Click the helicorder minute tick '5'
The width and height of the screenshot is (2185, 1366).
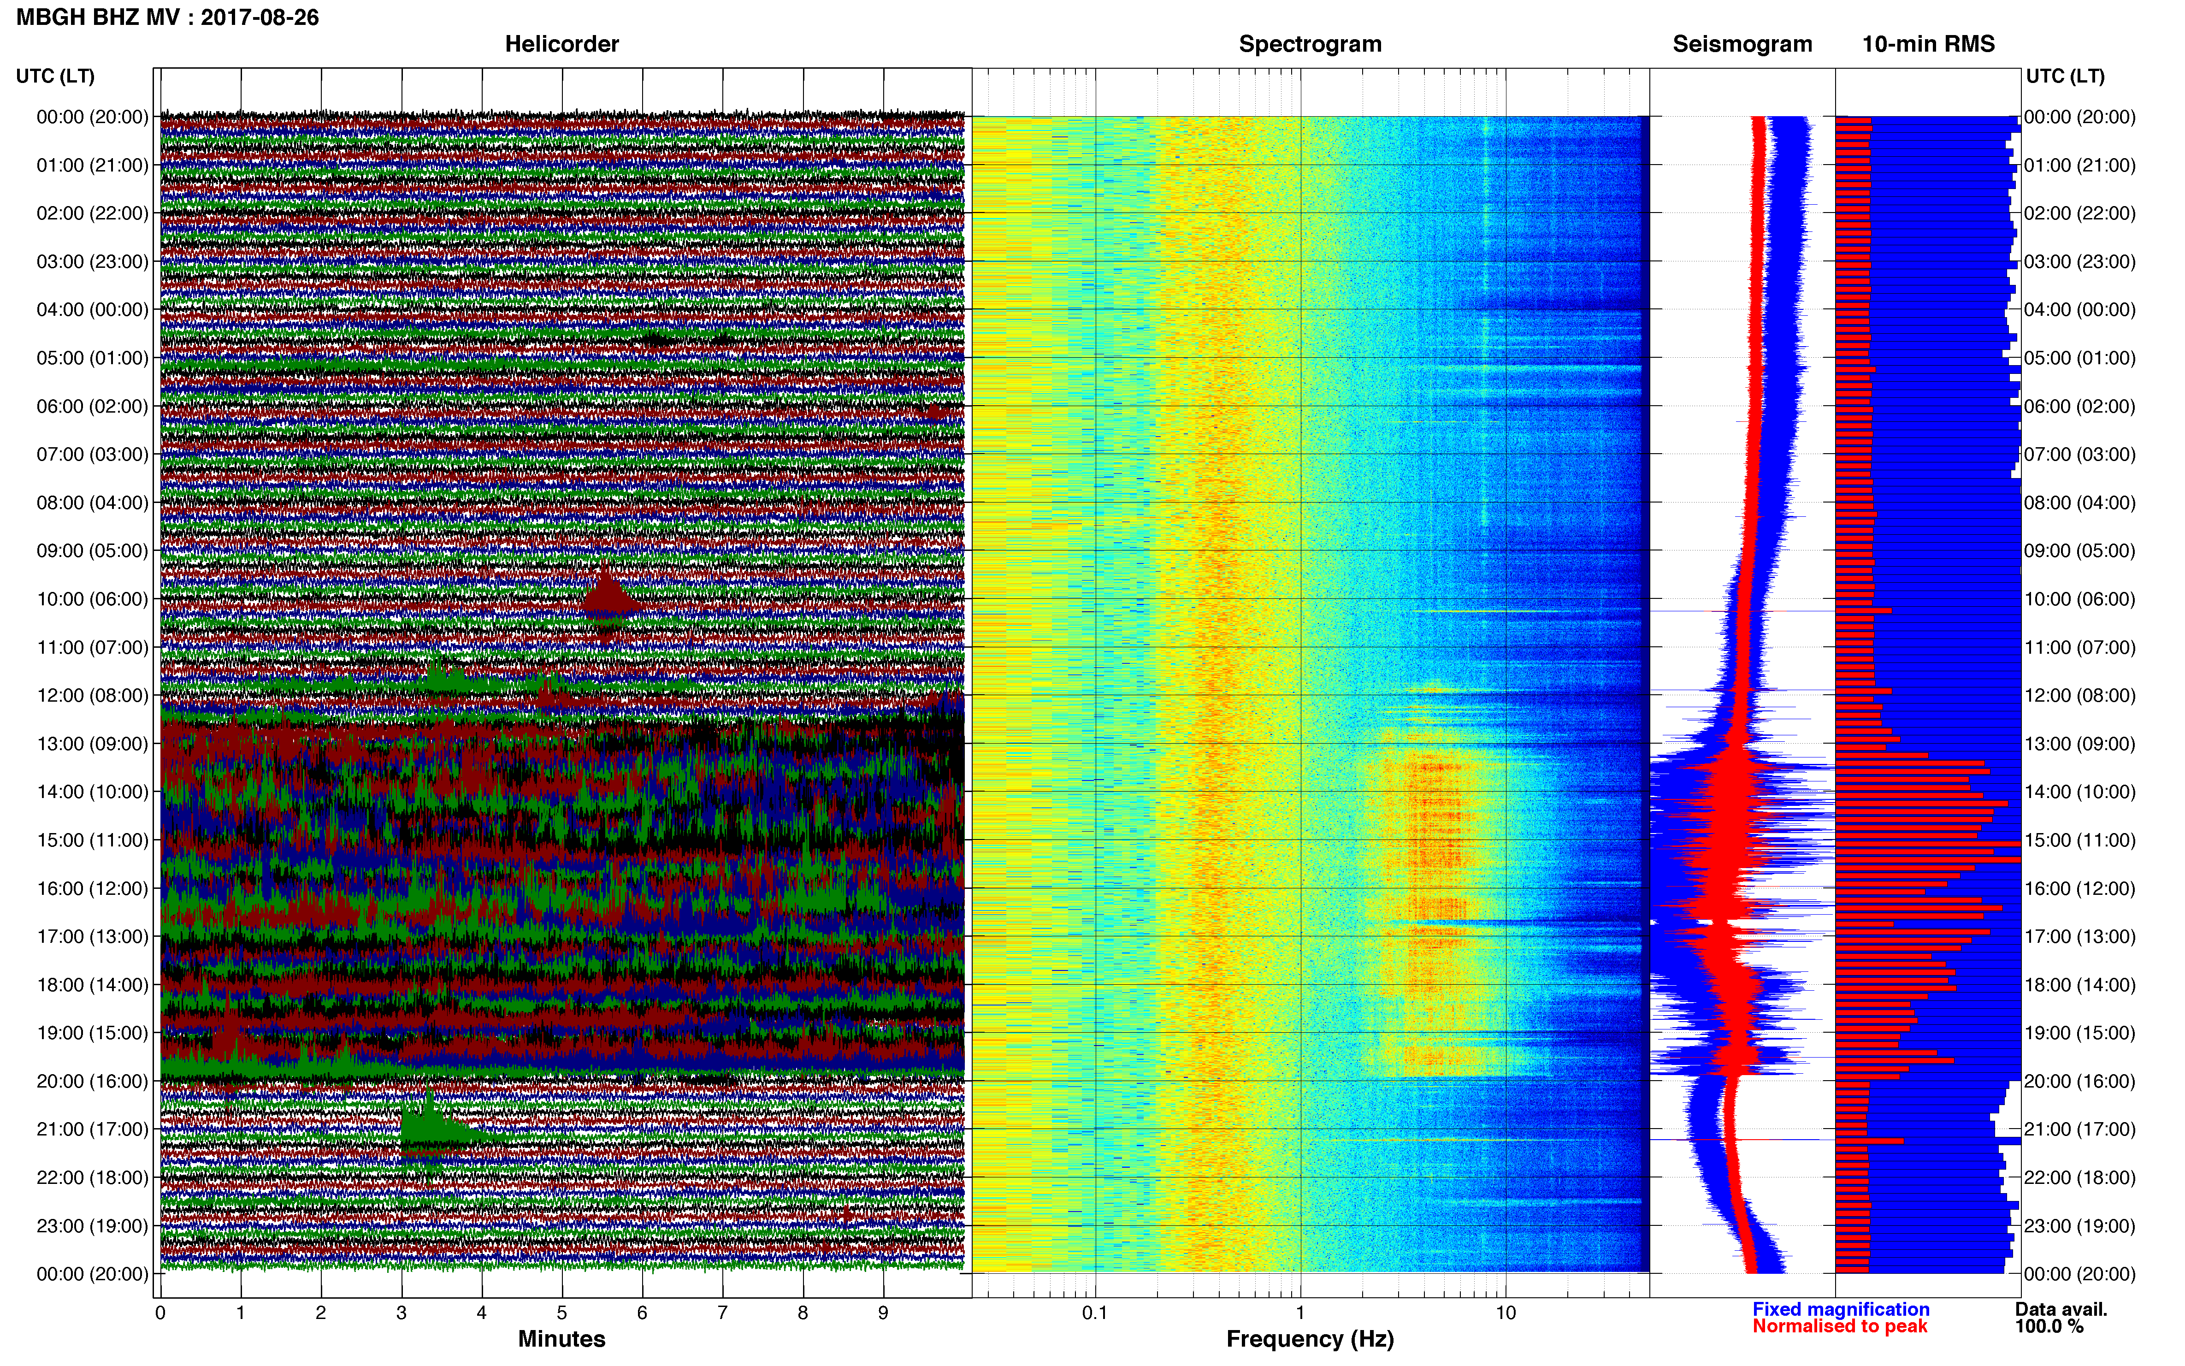[562, 1313]
